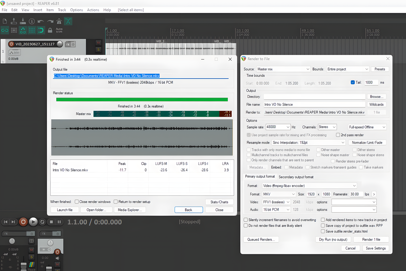Enable '2nd pass render' checkbox

point(338,135)
